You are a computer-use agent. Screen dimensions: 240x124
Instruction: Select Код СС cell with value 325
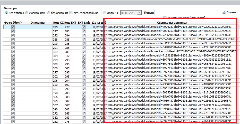click(x=58, y=101)
